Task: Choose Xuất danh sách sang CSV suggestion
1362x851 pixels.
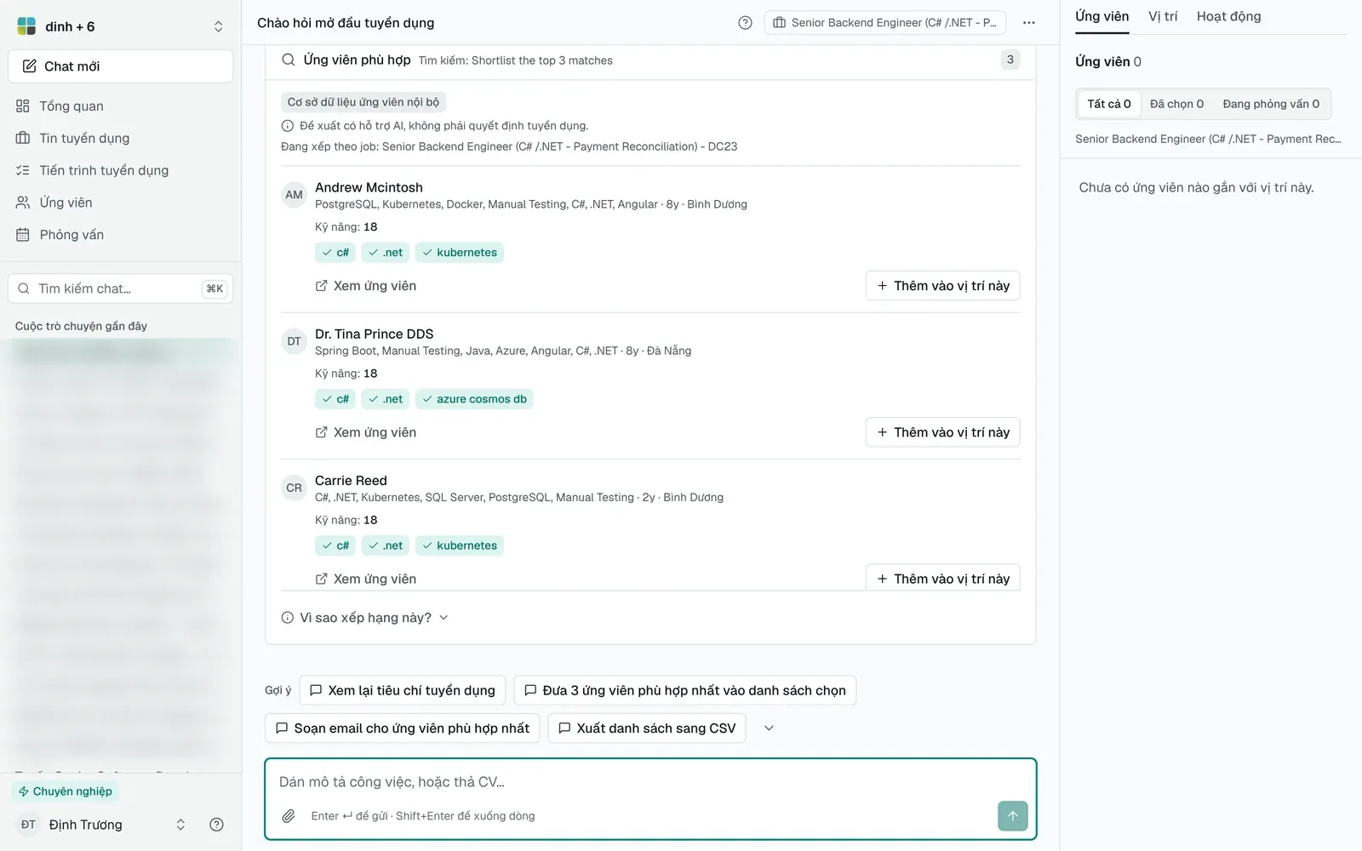Action: click(647, 728)
